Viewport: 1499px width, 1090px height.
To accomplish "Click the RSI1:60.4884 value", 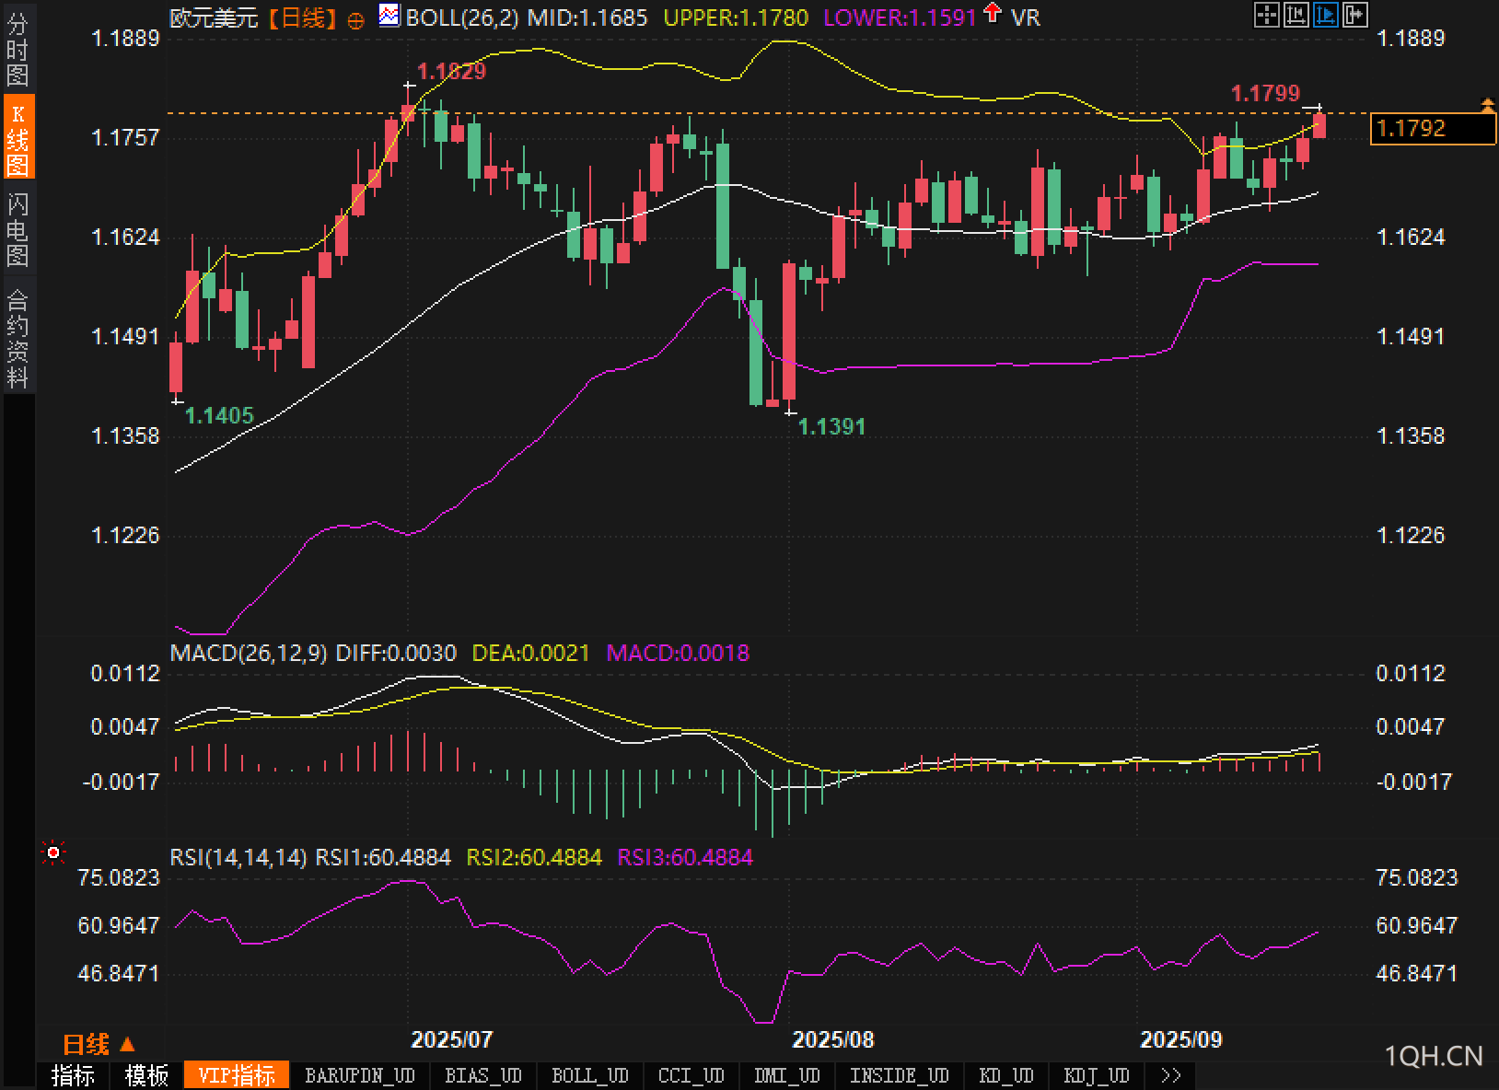I will (383, 857).
